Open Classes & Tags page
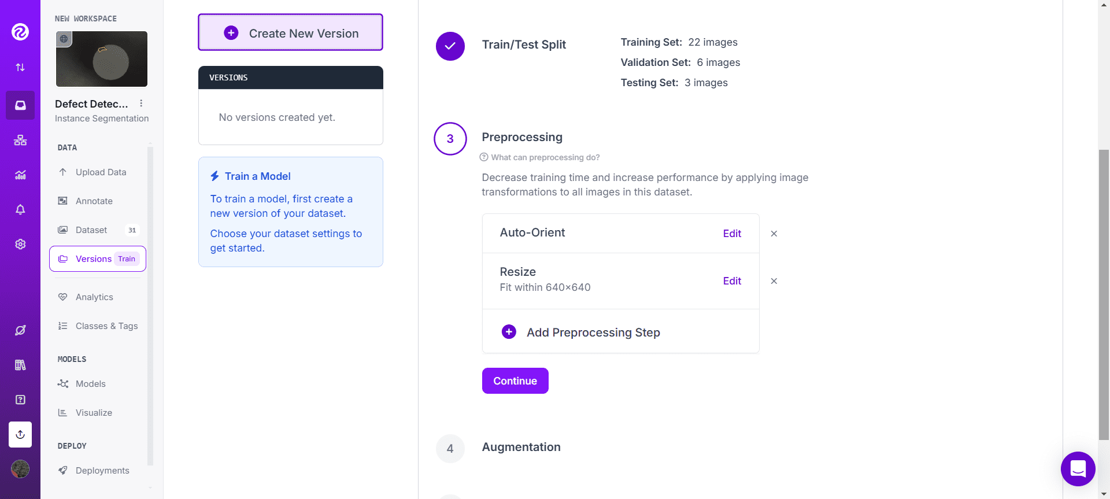The height and width of the screenshot is (499, 1110). point(106,326)
